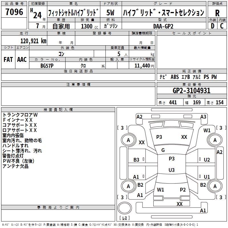The width and height of the screenshot is (228, 228).
Task: Click the P2 paint mark on diagram
Action: pos(183,190)
